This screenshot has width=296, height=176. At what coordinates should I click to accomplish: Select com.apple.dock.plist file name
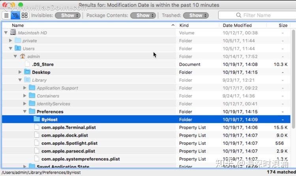pyautogui.click(x=65, y=135)
